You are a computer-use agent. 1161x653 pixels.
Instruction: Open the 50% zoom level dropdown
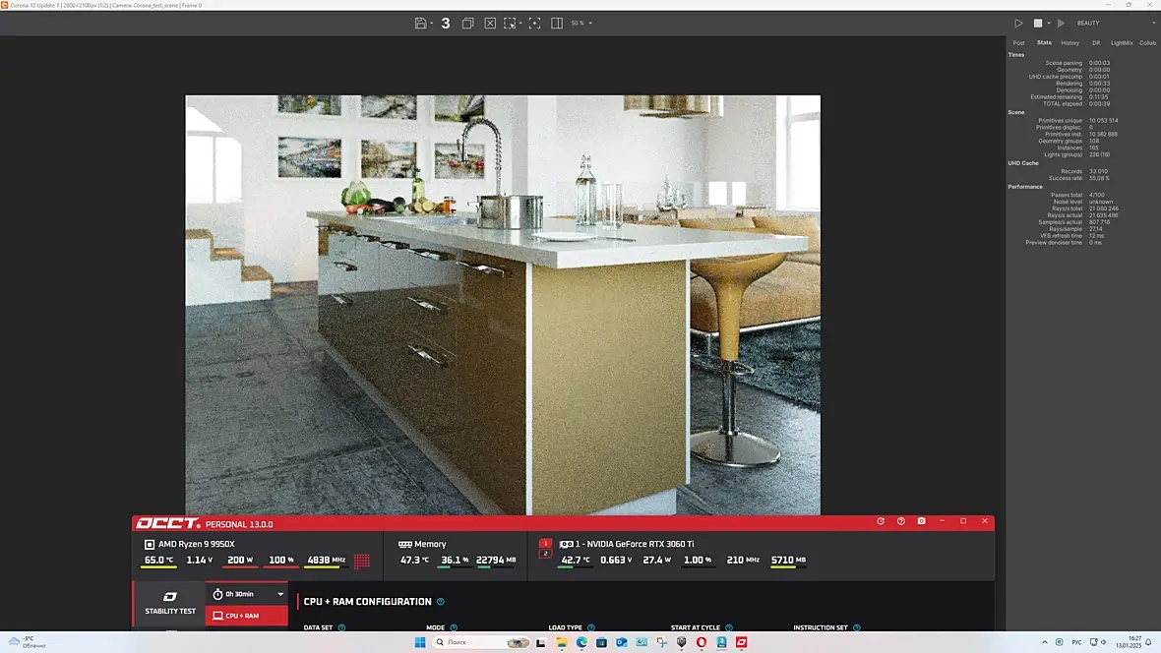click(x=581, y=23)
